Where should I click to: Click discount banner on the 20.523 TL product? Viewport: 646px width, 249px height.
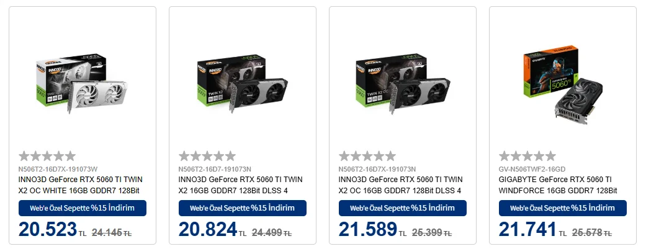83,208
